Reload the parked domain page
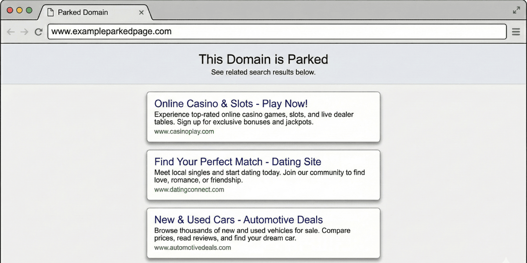Image resolution: width=527 pixels, height=263 pixels. pyautogui.click(x=38, y=31)
